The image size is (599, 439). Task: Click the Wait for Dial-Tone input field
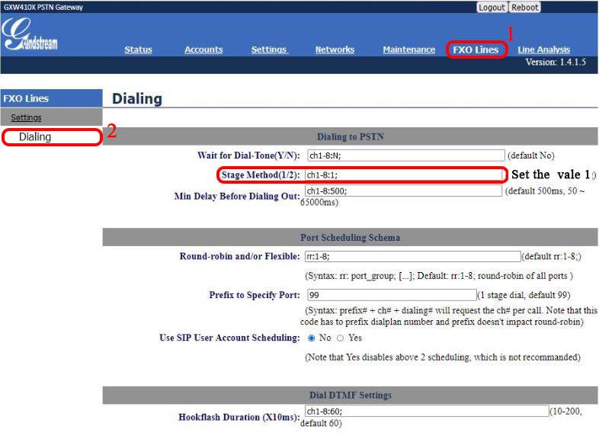coord(405,155)
